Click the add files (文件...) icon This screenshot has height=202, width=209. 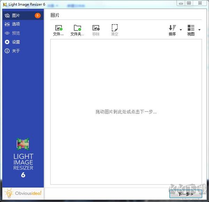(x=59, y=28)
